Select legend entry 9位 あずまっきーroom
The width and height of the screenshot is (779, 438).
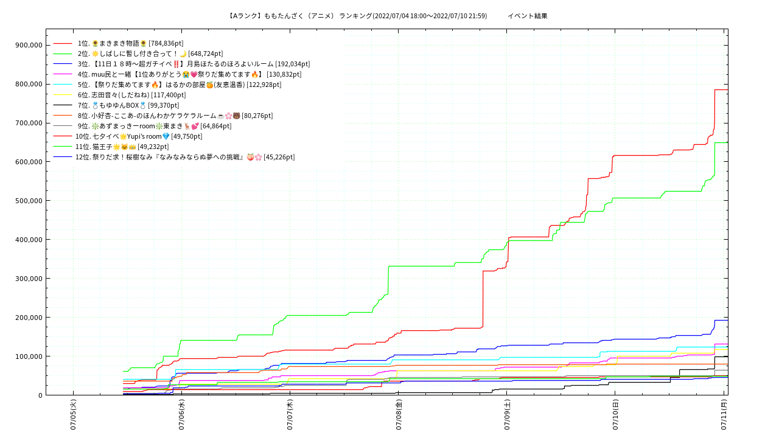coord(155,126)
